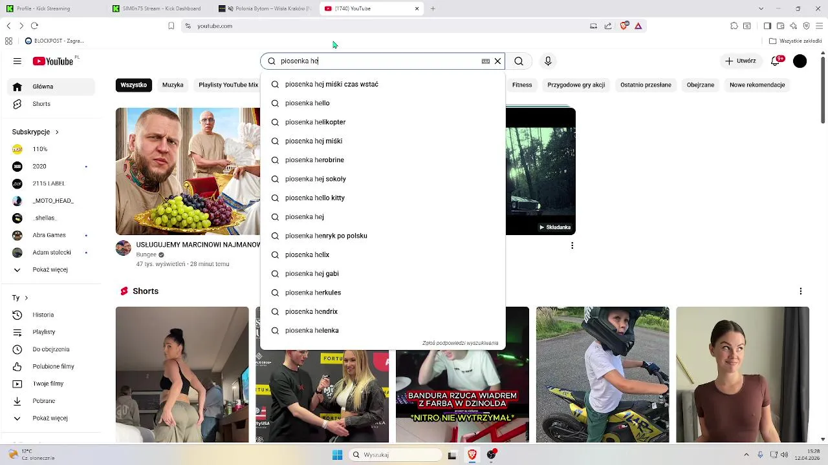Choose suggestion piosenka herobrine
828x465 pixels.
coord(382,160)
